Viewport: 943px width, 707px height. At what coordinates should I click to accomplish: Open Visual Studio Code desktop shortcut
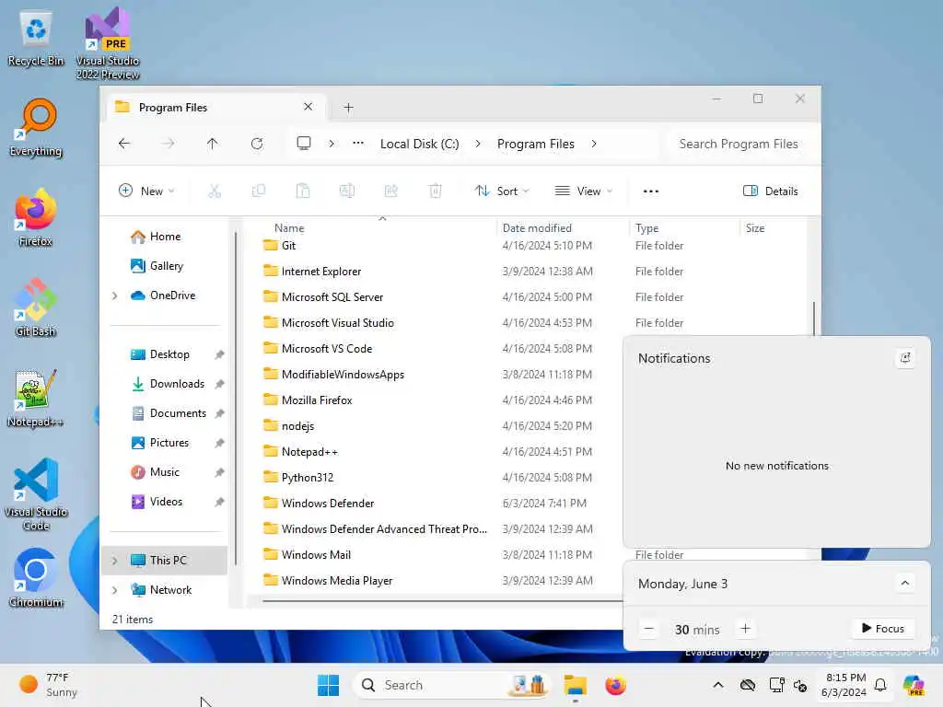[x=36, y=494]
